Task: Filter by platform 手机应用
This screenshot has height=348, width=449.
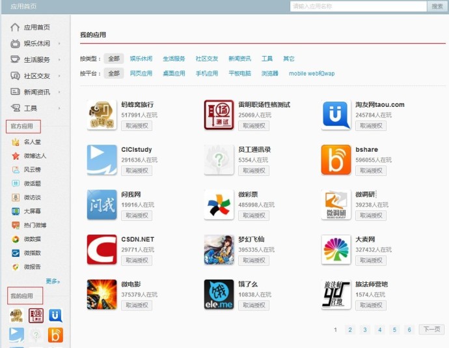Action: (x=207, y=74)
